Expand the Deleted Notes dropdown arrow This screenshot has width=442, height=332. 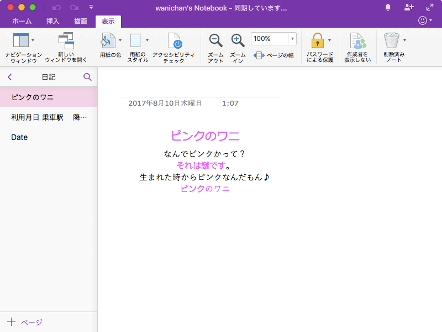(404, 40)
